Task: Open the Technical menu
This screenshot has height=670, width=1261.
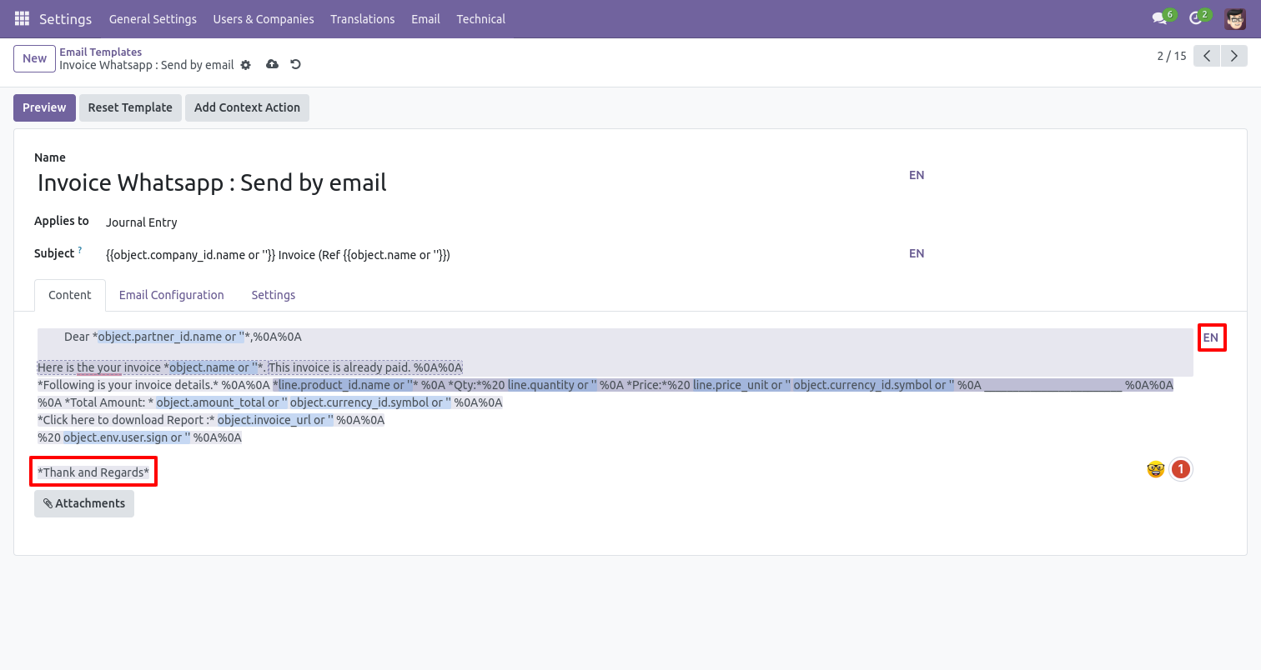Action: [480, 18]
